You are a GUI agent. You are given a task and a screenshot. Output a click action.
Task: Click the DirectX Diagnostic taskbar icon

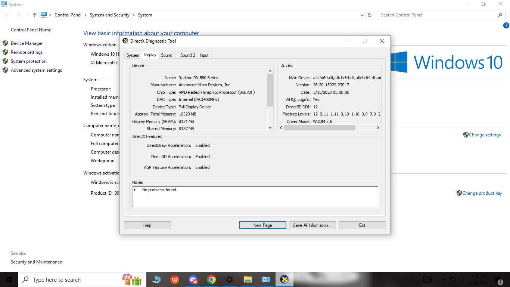pyautogui.click(x=284, y=280)
